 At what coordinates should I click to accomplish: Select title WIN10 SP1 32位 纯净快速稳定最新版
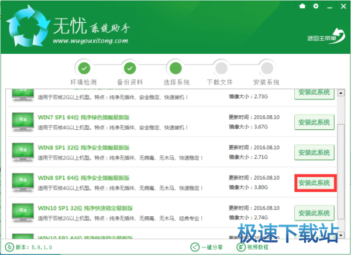point(85,208)
